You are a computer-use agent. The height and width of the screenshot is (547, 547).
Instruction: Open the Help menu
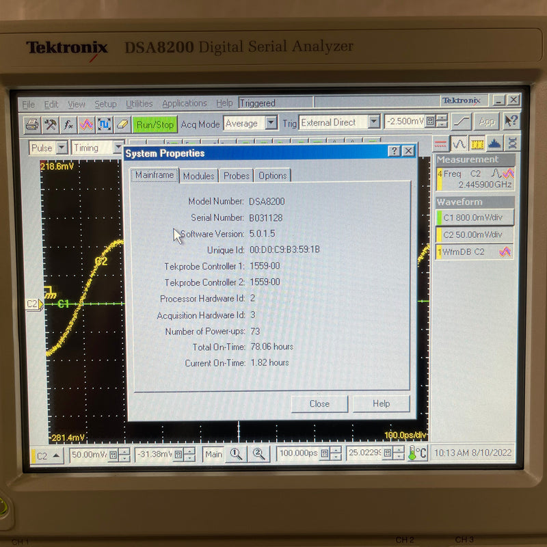tap(224, 103)
